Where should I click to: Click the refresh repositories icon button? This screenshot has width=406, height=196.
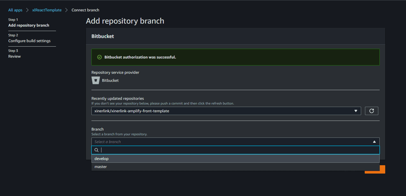372,111
